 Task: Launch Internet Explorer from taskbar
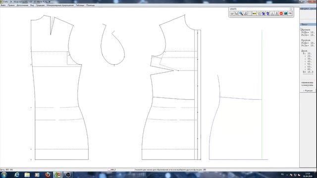[17, 175]
